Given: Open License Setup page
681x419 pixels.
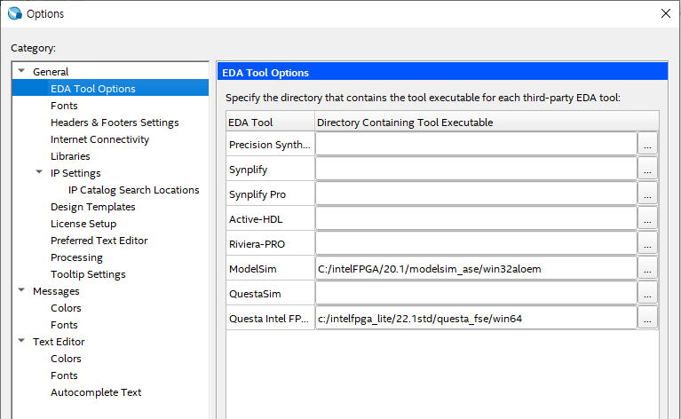Looking at the screenshot, I should (x=83, y=224).
